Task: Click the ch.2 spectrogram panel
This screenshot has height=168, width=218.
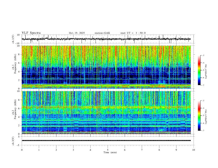Action: tap(106, 113)
